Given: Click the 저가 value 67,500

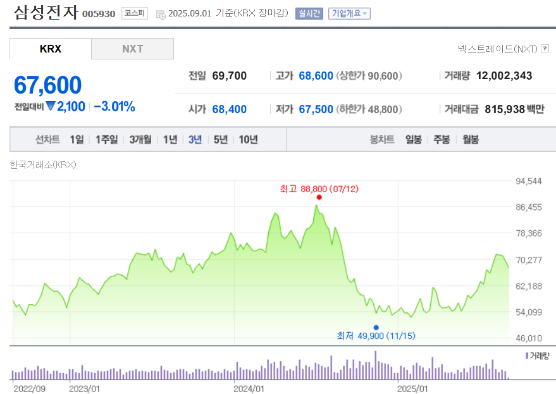Looking at the screenshot, I should click(x=316, y=109).
